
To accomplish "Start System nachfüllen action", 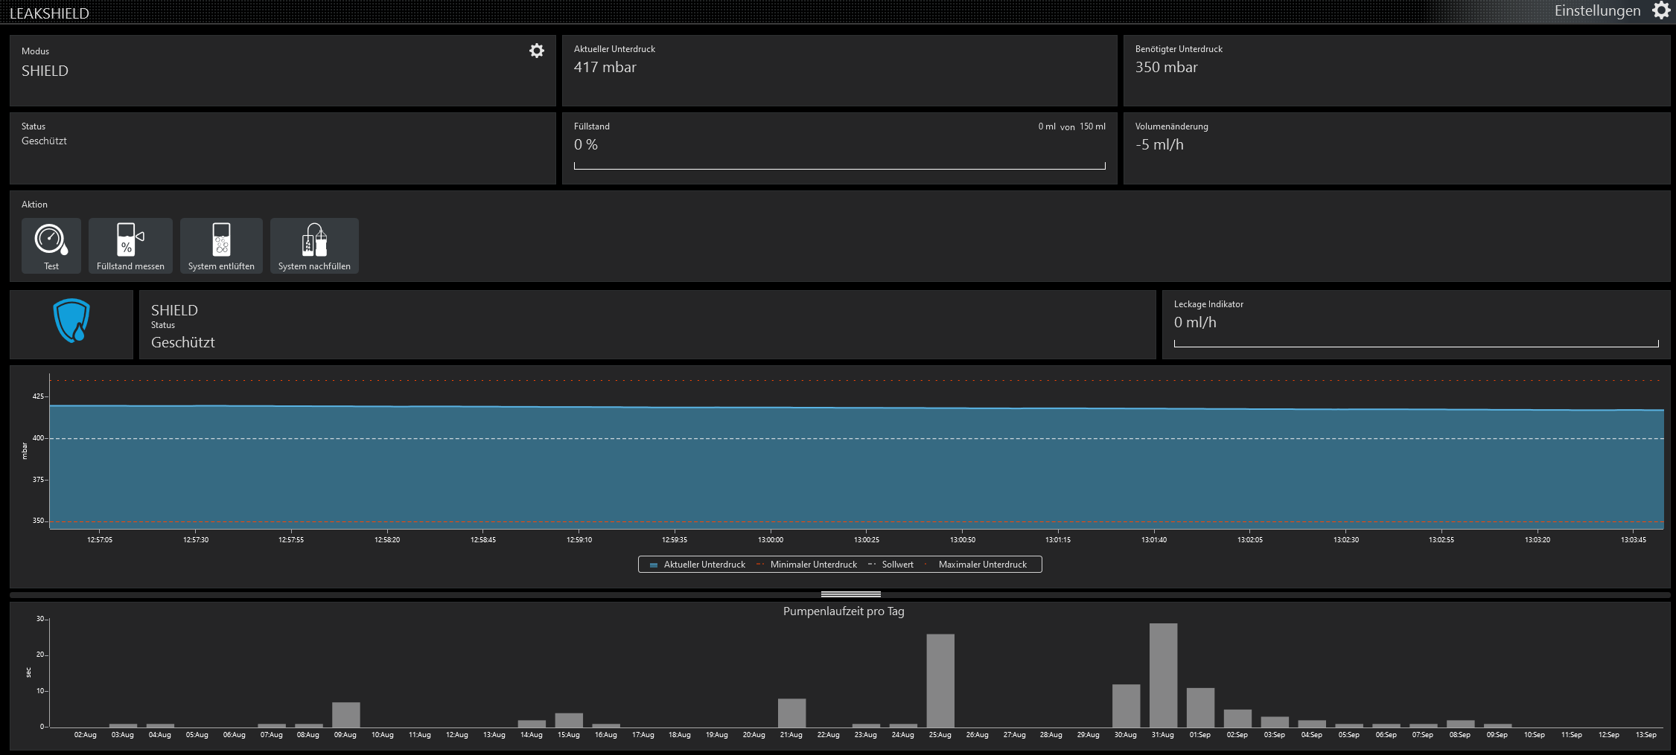I will click(x=314, y=245).
